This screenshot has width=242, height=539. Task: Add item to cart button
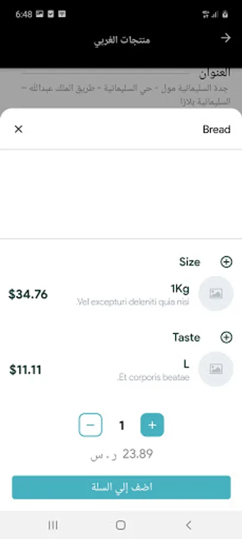[x=121, y=487]
